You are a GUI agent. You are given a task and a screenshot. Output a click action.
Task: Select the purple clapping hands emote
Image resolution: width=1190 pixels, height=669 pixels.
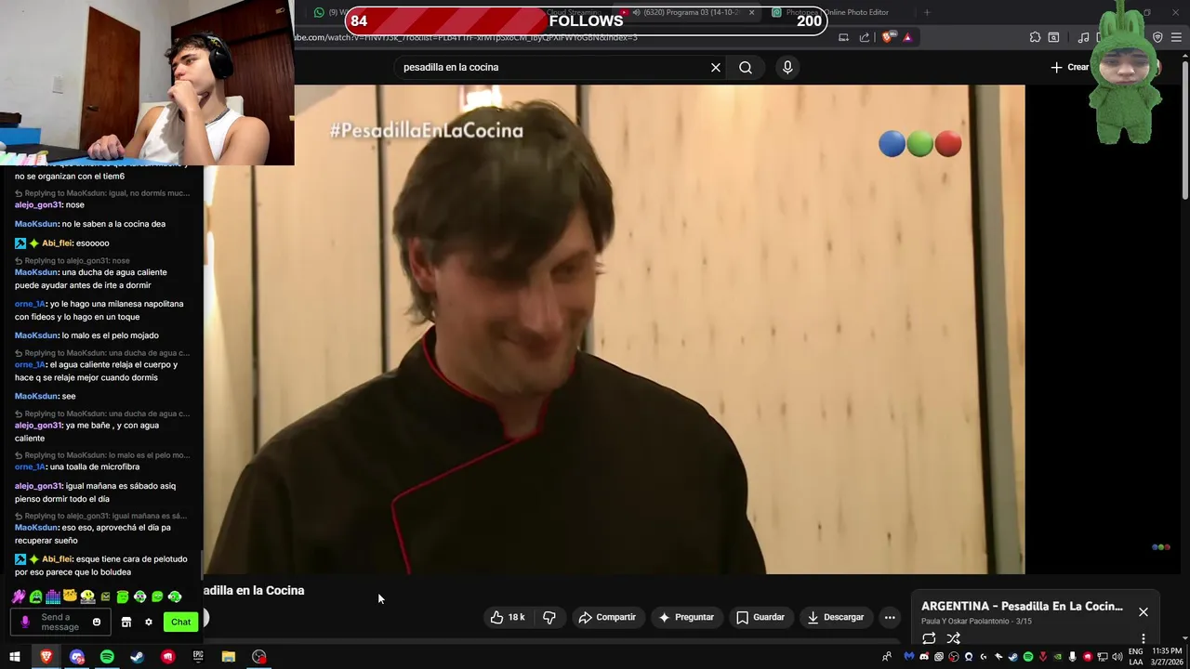(19, 597)
